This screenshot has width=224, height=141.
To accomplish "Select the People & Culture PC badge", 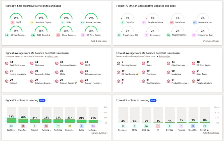I will [x=144, y=22].
